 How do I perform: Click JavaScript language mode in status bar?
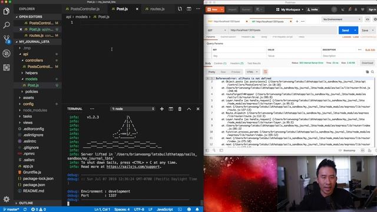[165, 210]
